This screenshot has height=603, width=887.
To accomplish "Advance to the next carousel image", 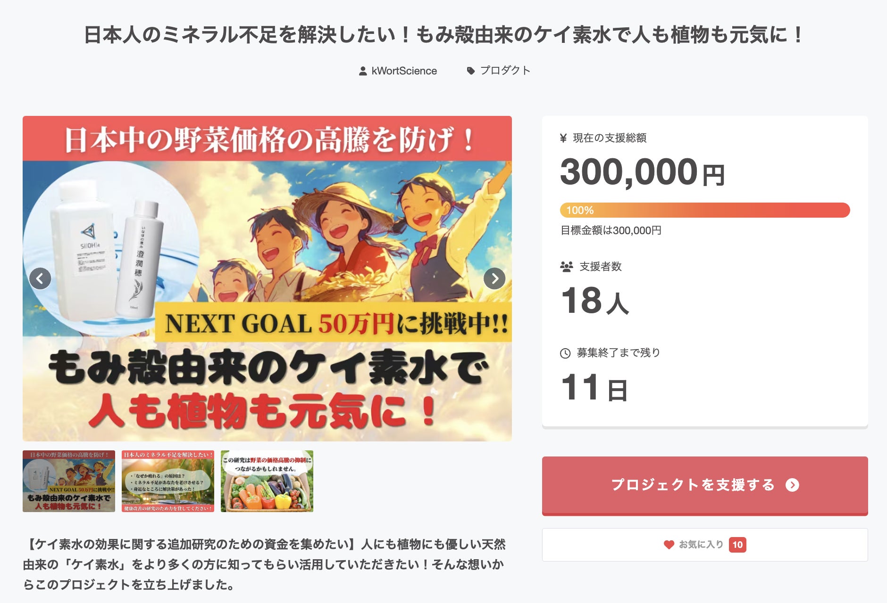I will click(494, 278).
